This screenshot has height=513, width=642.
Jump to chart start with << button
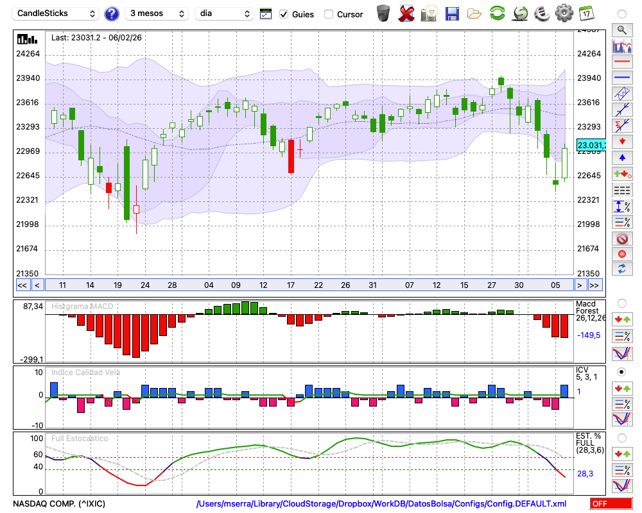coord(22,285)
